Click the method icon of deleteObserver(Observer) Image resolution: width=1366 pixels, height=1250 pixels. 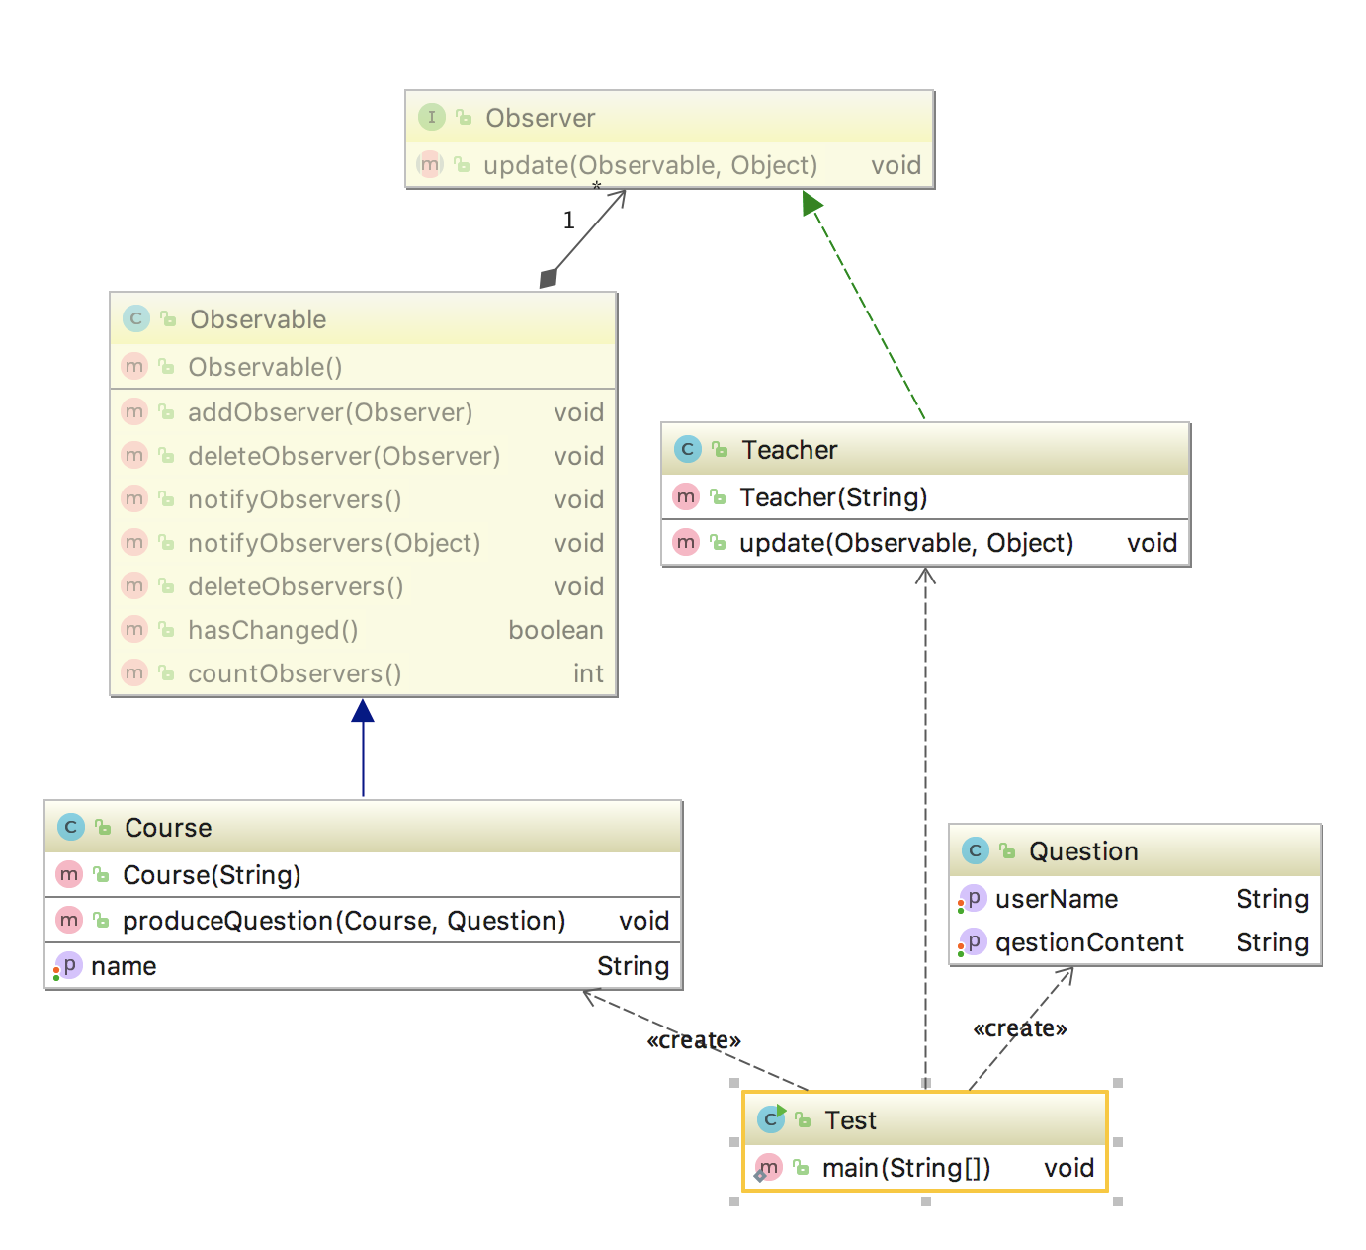[x=134, y=455]
